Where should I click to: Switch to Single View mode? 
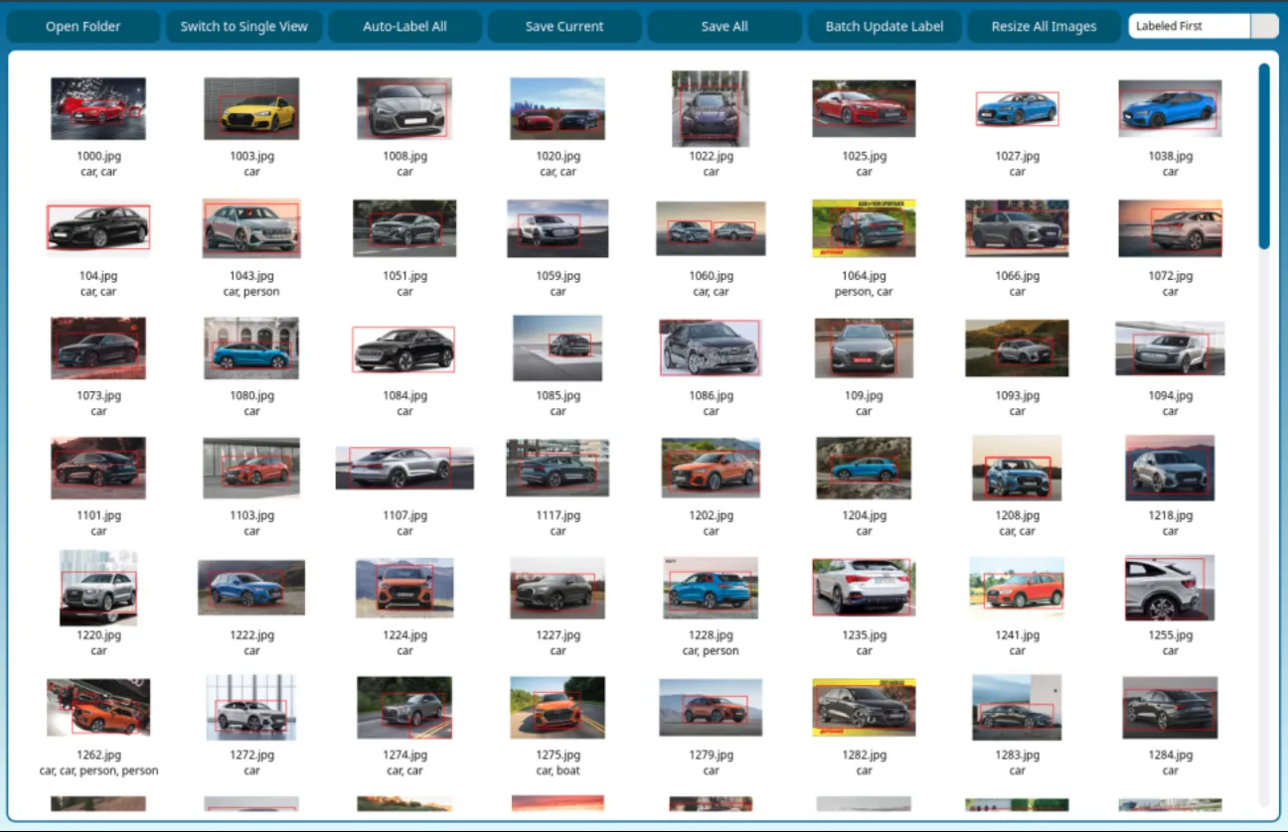coord(243,27)
